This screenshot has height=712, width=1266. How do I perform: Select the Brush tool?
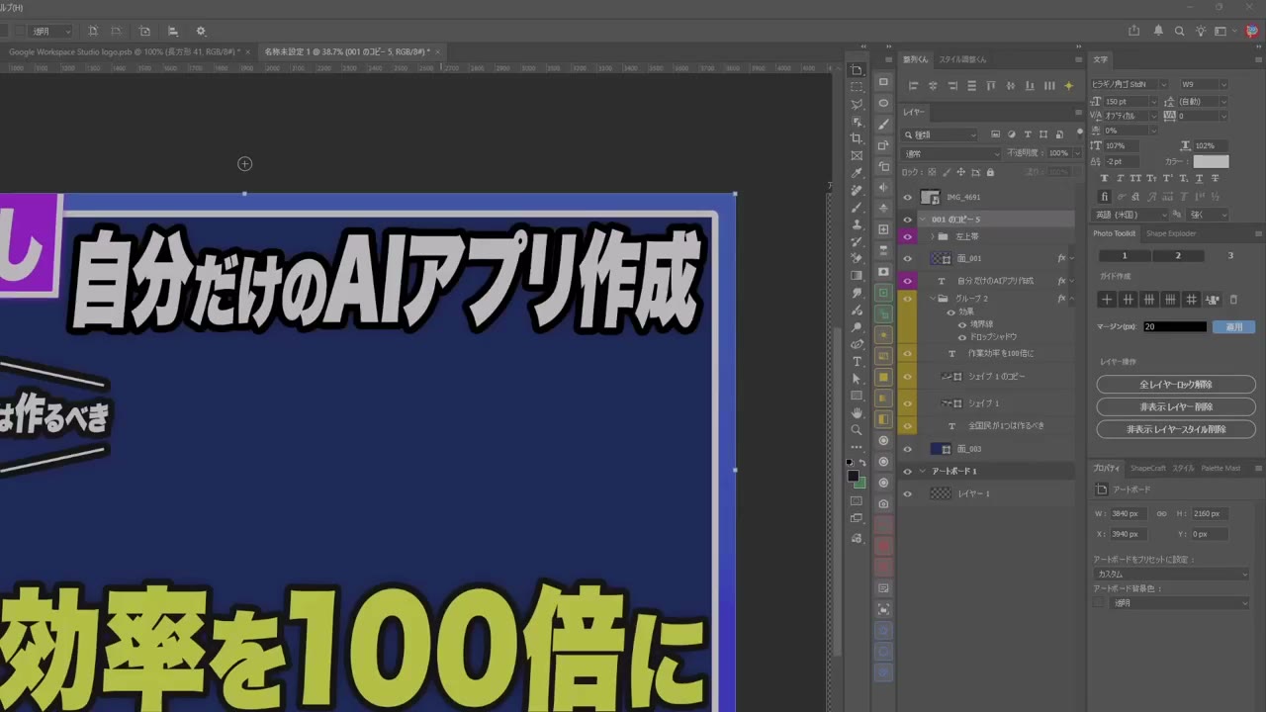point(857,208)
